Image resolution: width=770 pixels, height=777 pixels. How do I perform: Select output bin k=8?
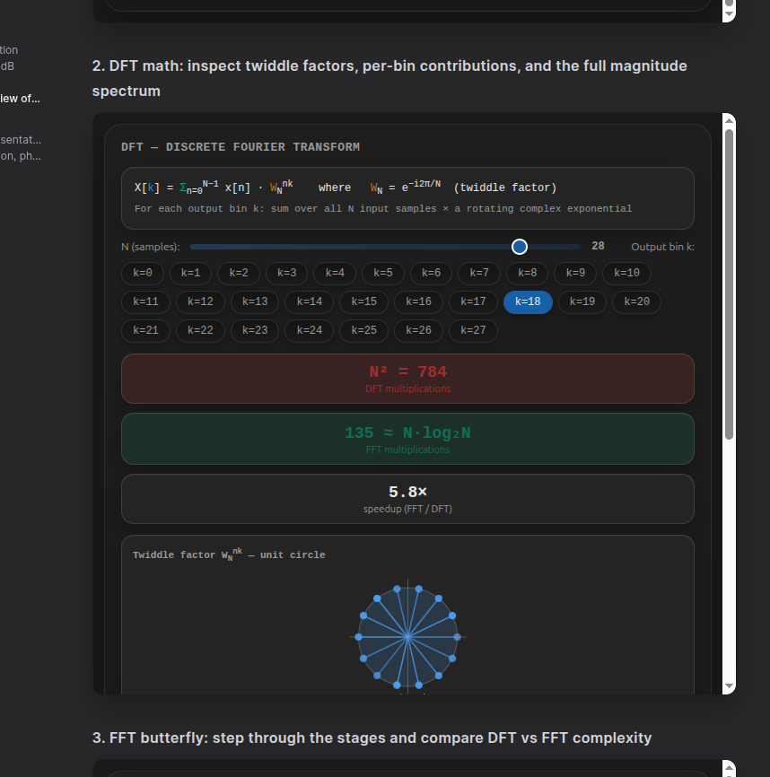click(x=527, y=273)
